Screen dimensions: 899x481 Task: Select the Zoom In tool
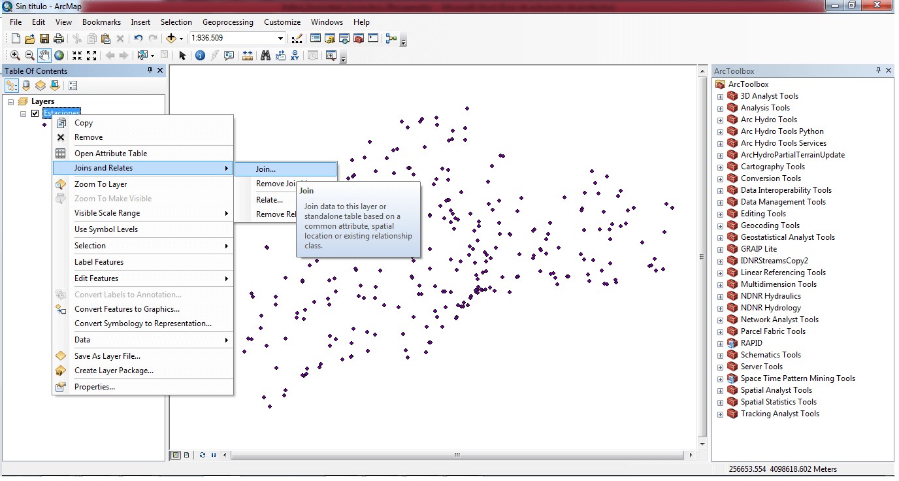pos(14,56)
